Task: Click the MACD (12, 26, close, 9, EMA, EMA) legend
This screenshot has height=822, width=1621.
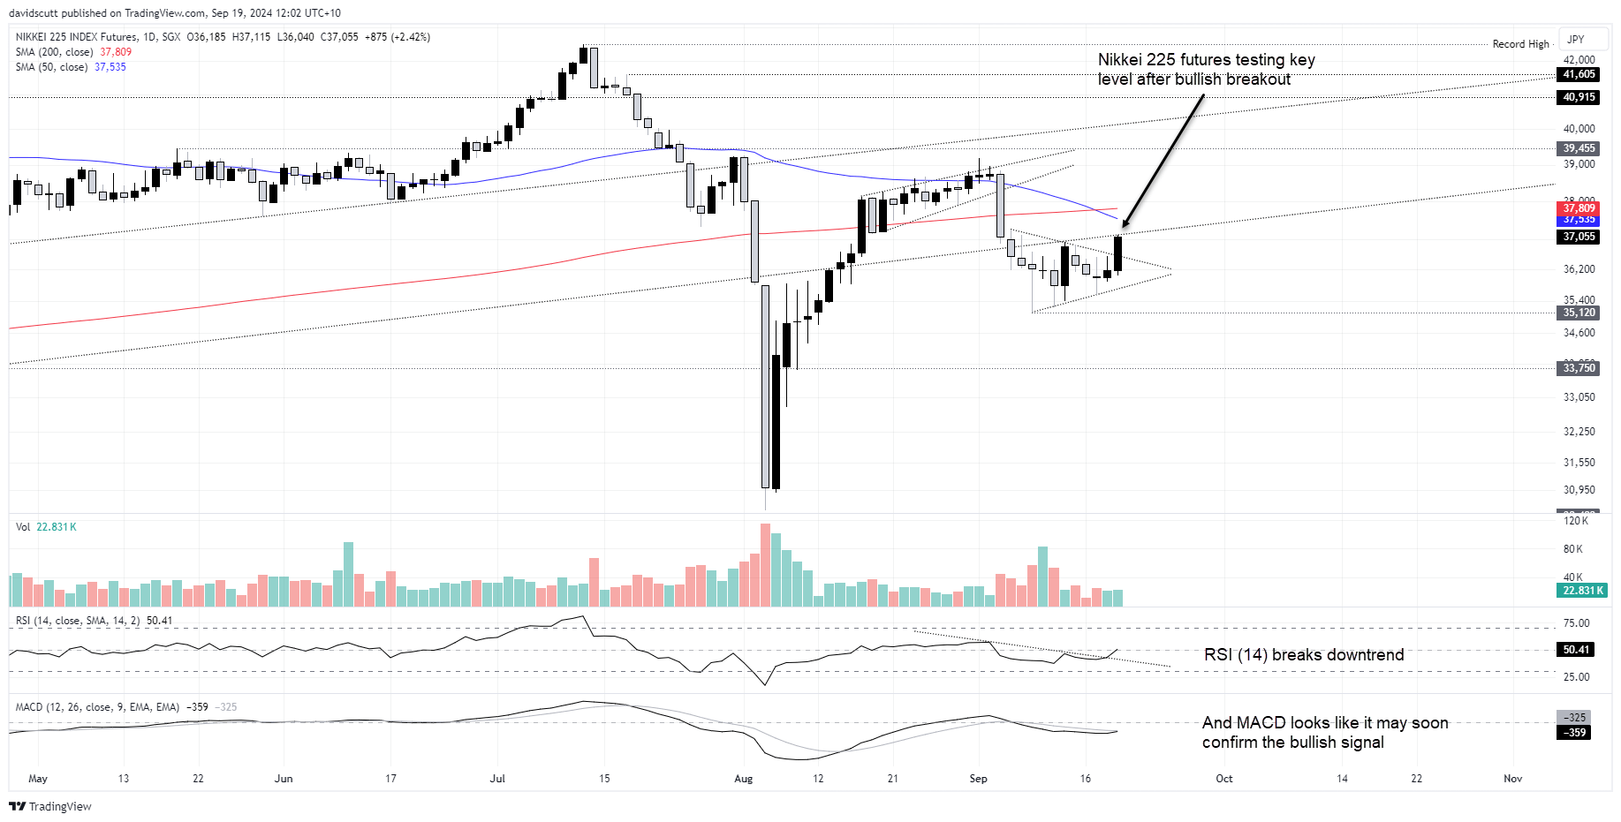Action: (x=125, y=707)
